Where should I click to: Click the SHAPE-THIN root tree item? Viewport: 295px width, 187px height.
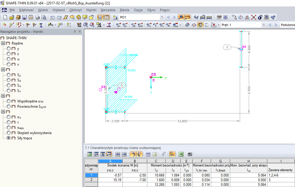(x=16, y=38)
